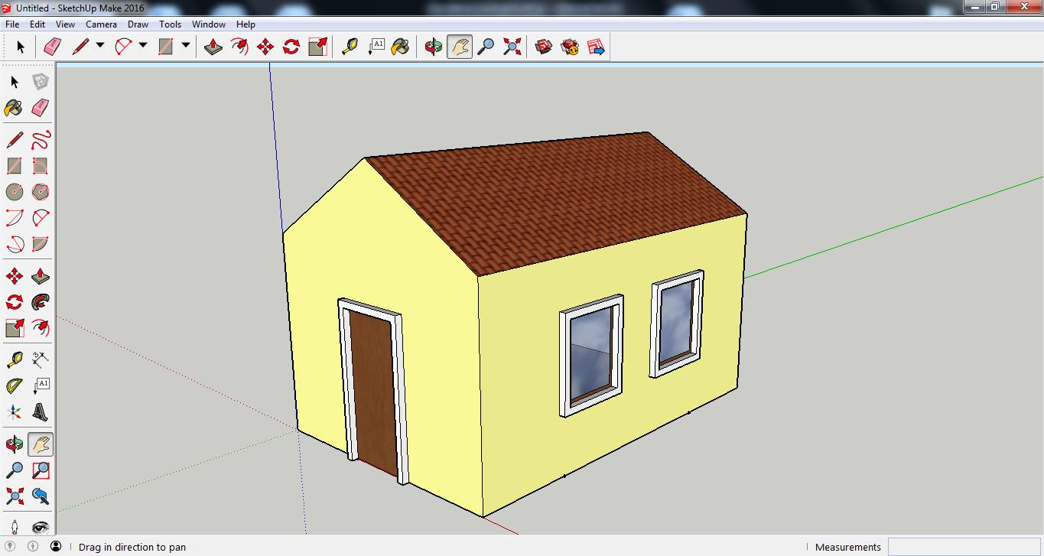Screen dimensions: 1044x556
Task: Click the Select arrow in the top toolbar
Action: tap(20, 47)
